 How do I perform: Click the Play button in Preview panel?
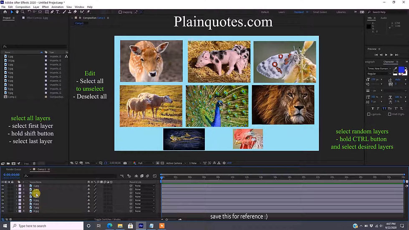386,55
